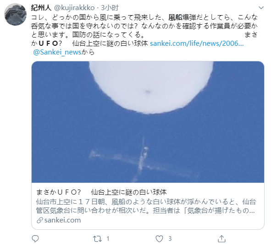The width and height of the screenshot is (271, 244).
Task: Click the reply speech bubble icon
Action: click(35, 239)
